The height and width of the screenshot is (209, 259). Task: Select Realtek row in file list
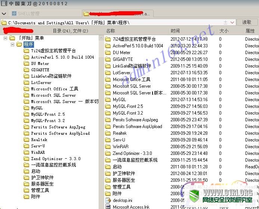pyautogui.click(x=181, y=133)
